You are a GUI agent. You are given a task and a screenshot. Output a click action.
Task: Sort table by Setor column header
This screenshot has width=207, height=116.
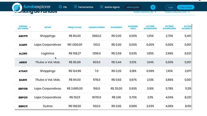pyautogui.click(x=48, y=27)
